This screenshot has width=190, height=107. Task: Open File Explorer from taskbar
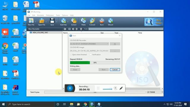(72, 104)
